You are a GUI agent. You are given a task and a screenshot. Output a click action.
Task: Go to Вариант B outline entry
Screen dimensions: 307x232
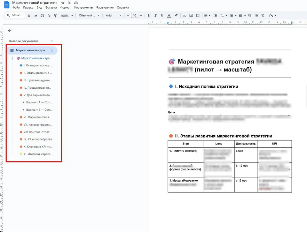click(x=37, y=110)
